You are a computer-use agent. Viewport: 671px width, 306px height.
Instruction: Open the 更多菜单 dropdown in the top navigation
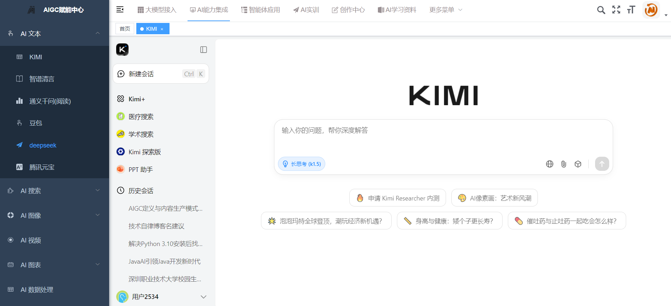[x=446, y=10]
